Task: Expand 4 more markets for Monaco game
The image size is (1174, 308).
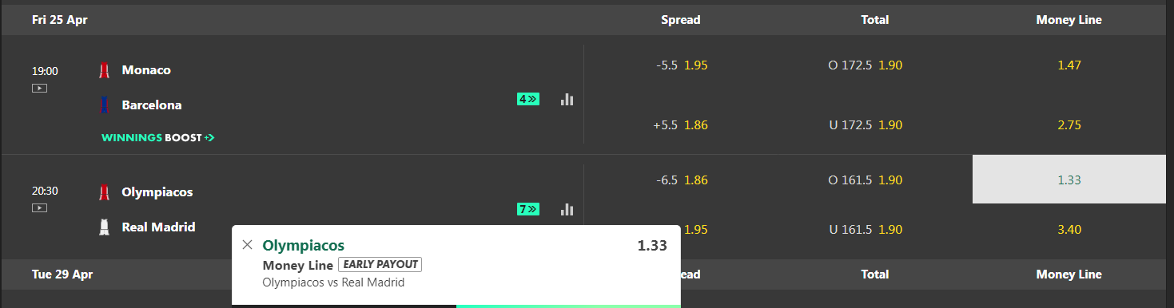Action: (528, 99)
